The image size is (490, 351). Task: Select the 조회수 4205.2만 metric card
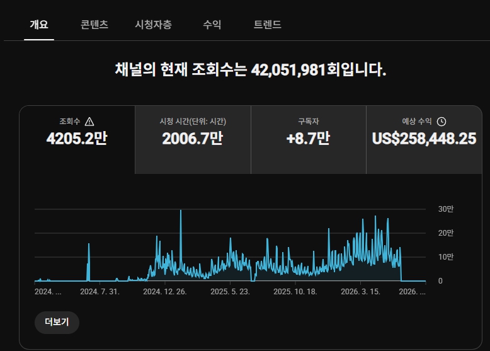(x=77, y=140)
